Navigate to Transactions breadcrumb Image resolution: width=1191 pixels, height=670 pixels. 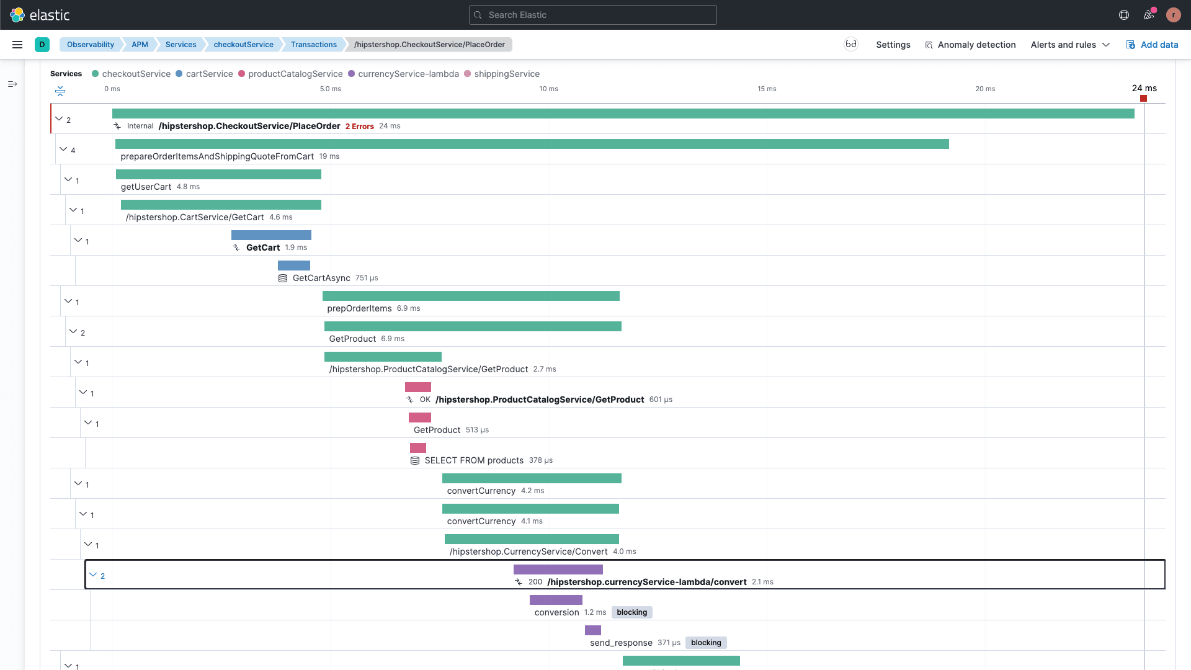point(313,45)
